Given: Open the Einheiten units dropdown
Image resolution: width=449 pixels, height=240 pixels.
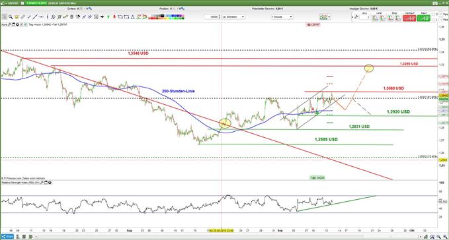Looking at the screenshot, I should pos(233,17).
